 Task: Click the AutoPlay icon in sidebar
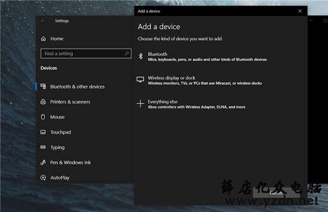pyautogui.click(x=43, y=177)
